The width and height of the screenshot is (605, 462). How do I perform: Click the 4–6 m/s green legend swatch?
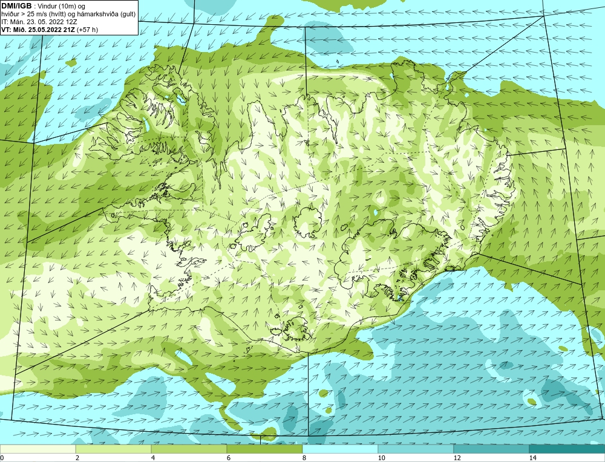(189, 449)
